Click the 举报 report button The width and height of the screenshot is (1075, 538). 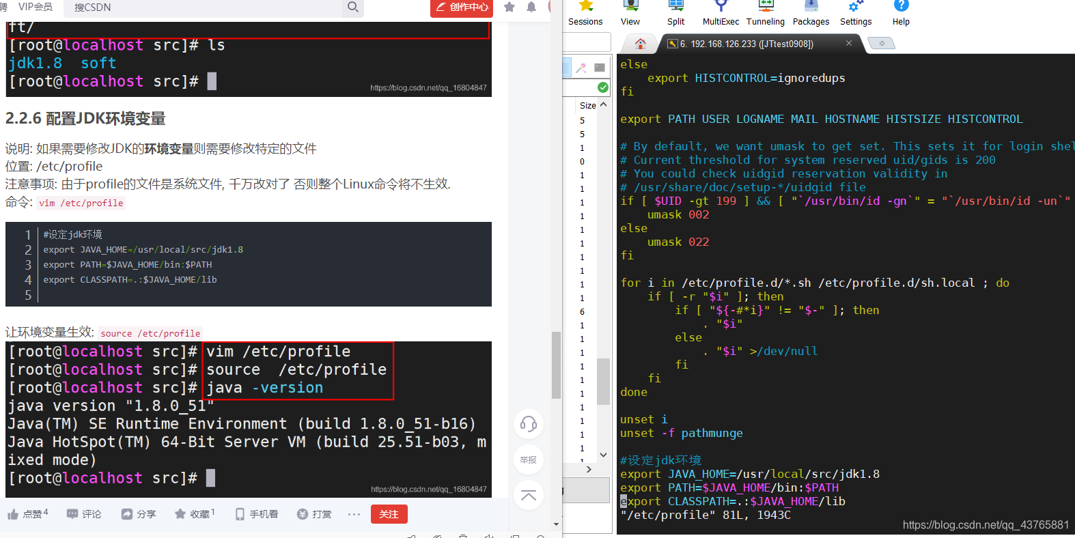pos(529,459)
